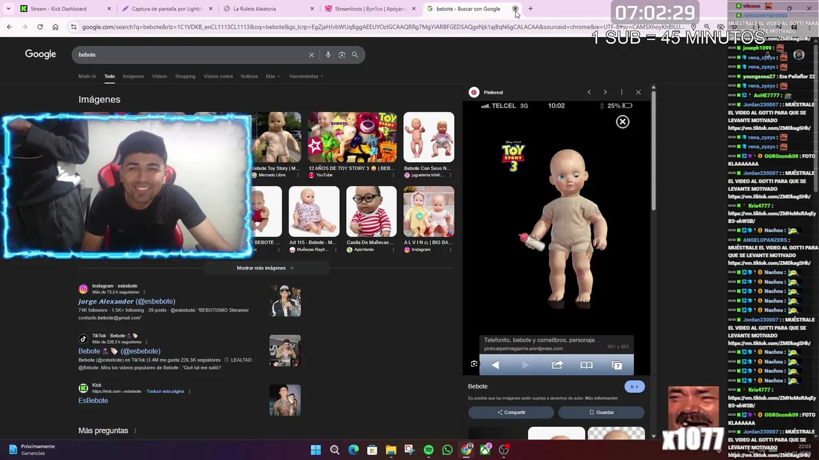
Task: Open Más preguntas options dots
Action: point(135,431)
